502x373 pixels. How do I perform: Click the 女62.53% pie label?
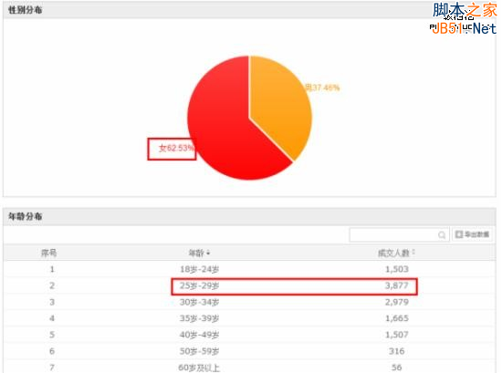point(176,148)
